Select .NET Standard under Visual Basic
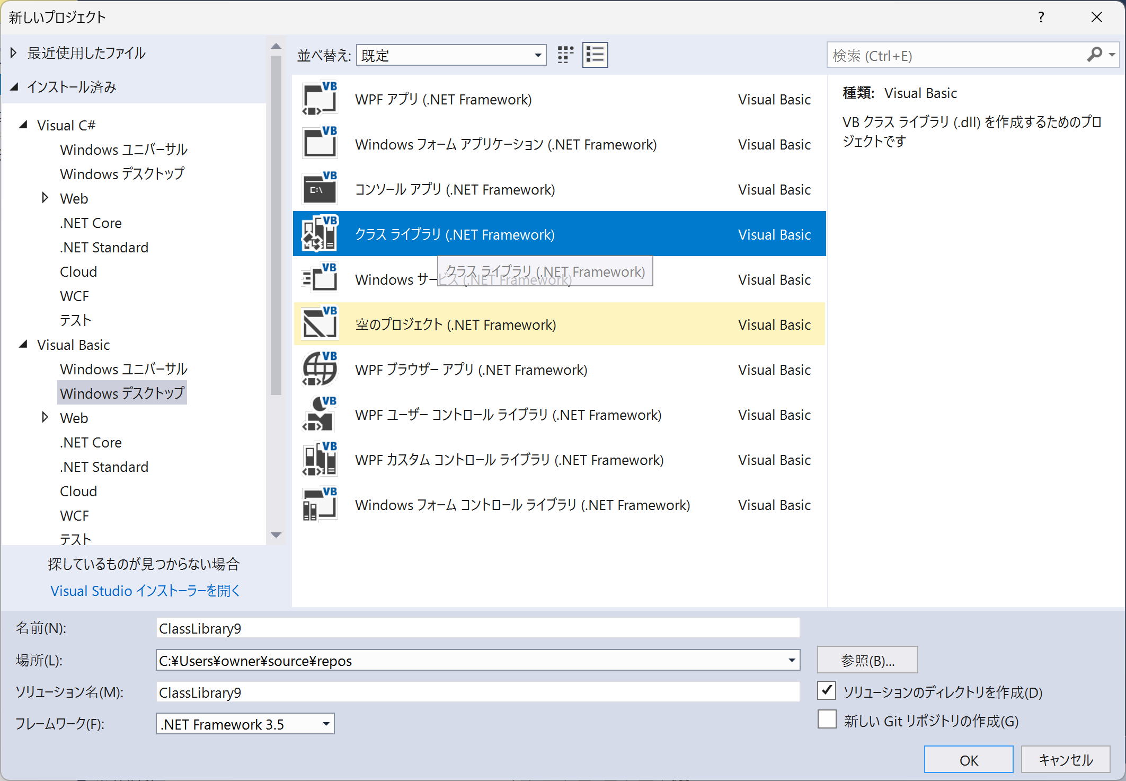Image resolution: width=1126 pixels, height=781 pixels. 104,467
